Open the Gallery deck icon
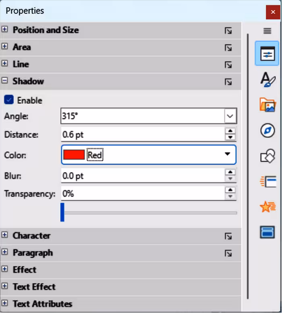This screenshot has height=313, width=282. (x=267, y=105)
